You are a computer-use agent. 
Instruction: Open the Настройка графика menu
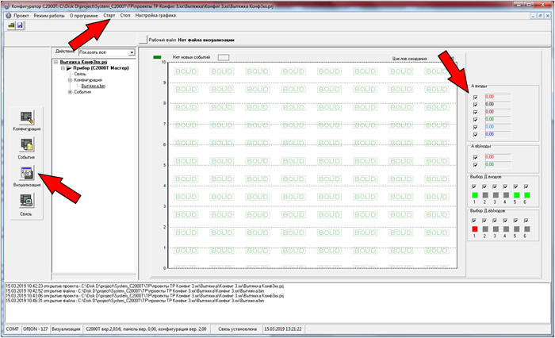click(155, 15)
